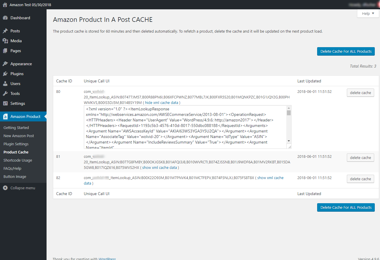Hide xml cache data for cache 80
380x260 pixels.
coord(161,102)
